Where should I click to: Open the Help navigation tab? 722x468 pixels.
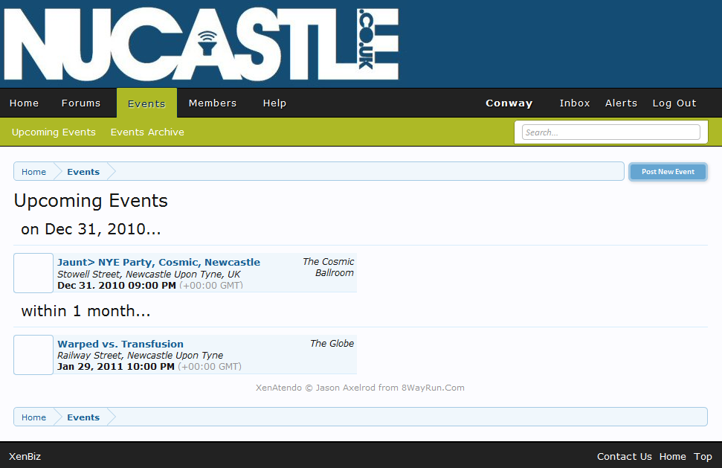point(274,103)
